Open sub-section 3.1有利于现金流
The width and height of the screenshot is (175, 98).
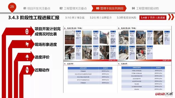pyautogui.click(x=75, y=17)
